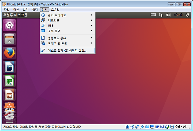Image resolution: width=193 pixels, height=131 pixels.
Task: Click the 우분투 데스크톱 panel title
Action: pyautogui.click(x=15, y=15)
